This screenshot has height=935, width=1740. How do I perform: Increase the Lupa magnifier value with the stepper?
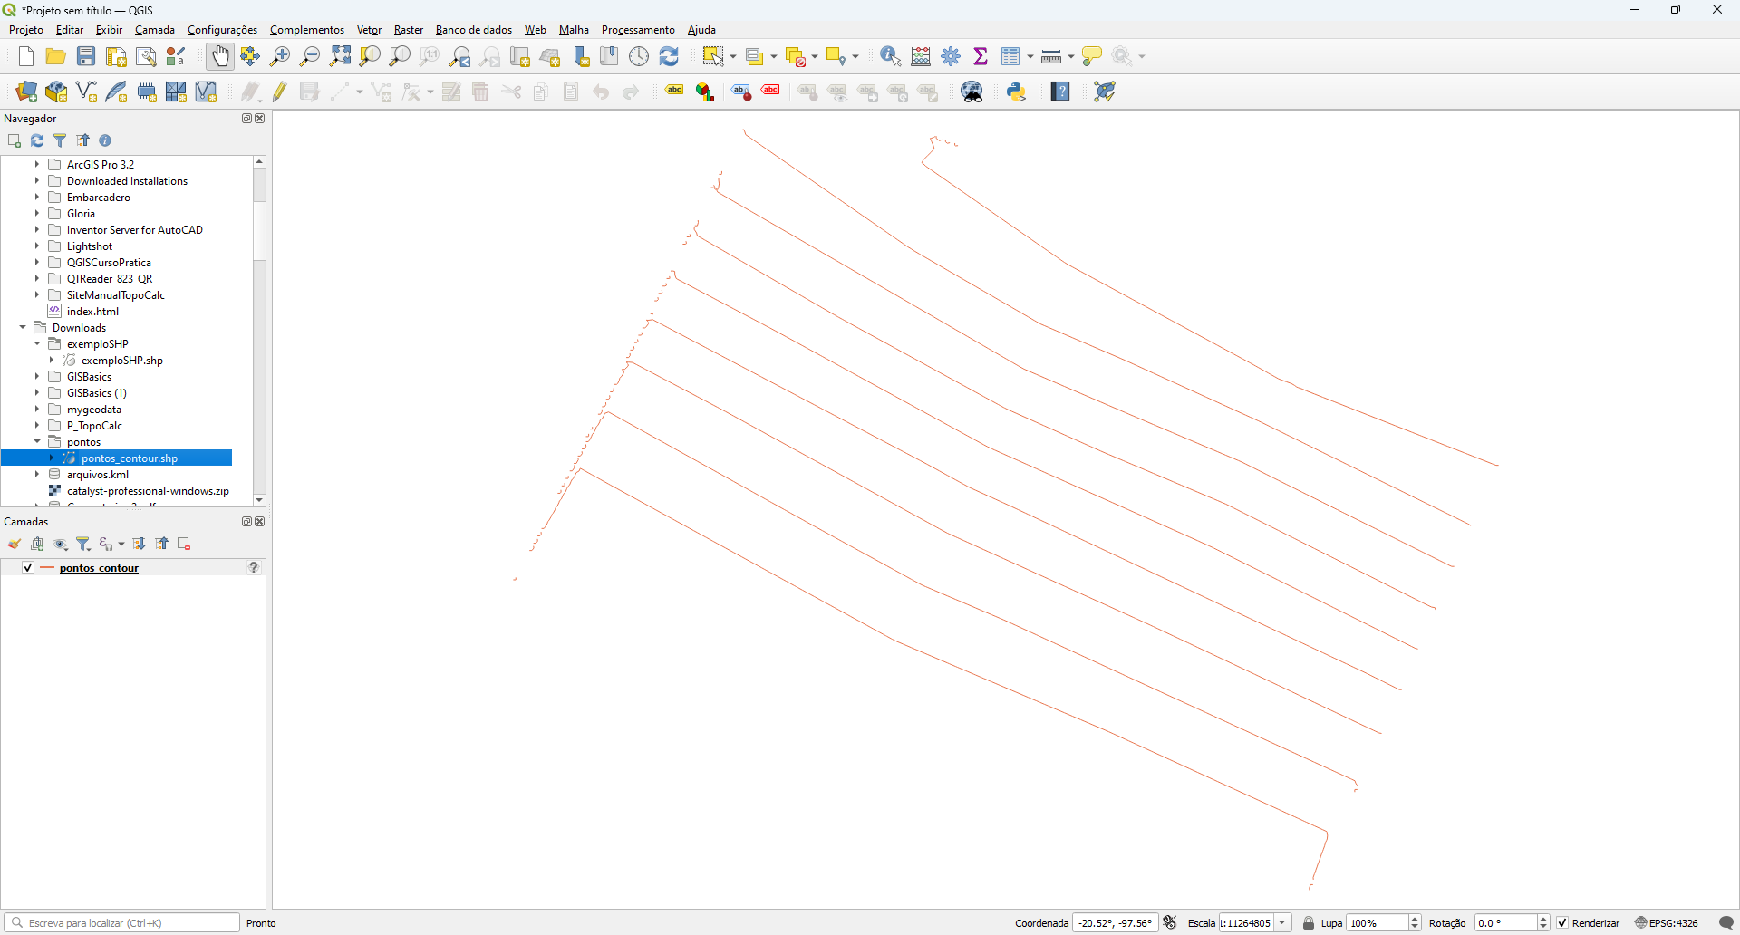1415,919
